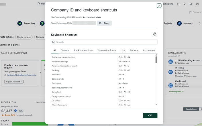
Task: Select the All shortcuts tab
Action: 55,50
